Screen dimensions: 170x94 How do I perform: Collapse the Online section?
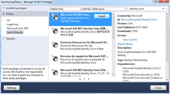[x=4, y=14]
